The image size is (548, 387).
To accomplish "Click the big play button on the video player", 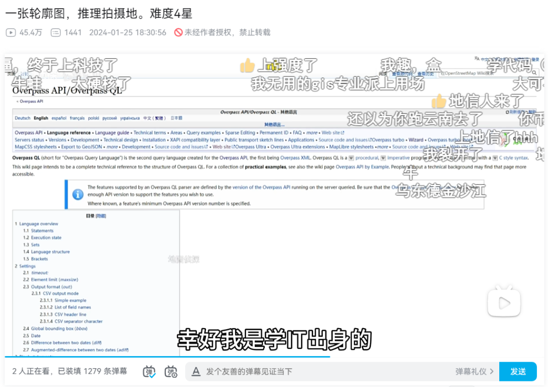I will point(504,301).
